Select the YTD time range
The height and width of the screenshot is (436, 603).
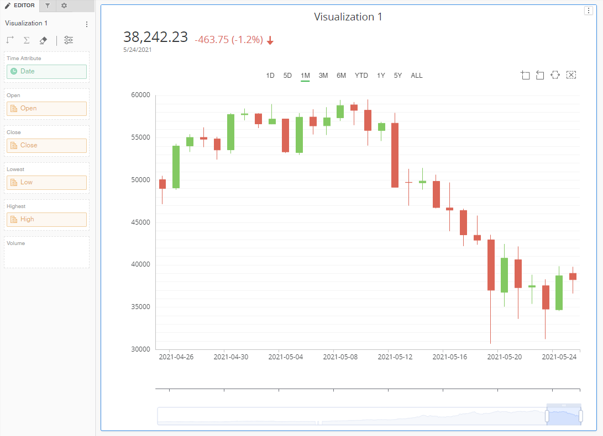point(361,76)
